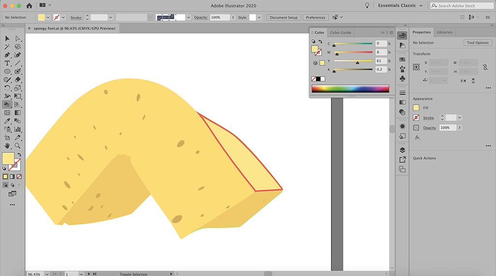The height and width of the screenshot is (276, 496).
Task: Choose the Hand tool
Action: click(x=7, y=145)
